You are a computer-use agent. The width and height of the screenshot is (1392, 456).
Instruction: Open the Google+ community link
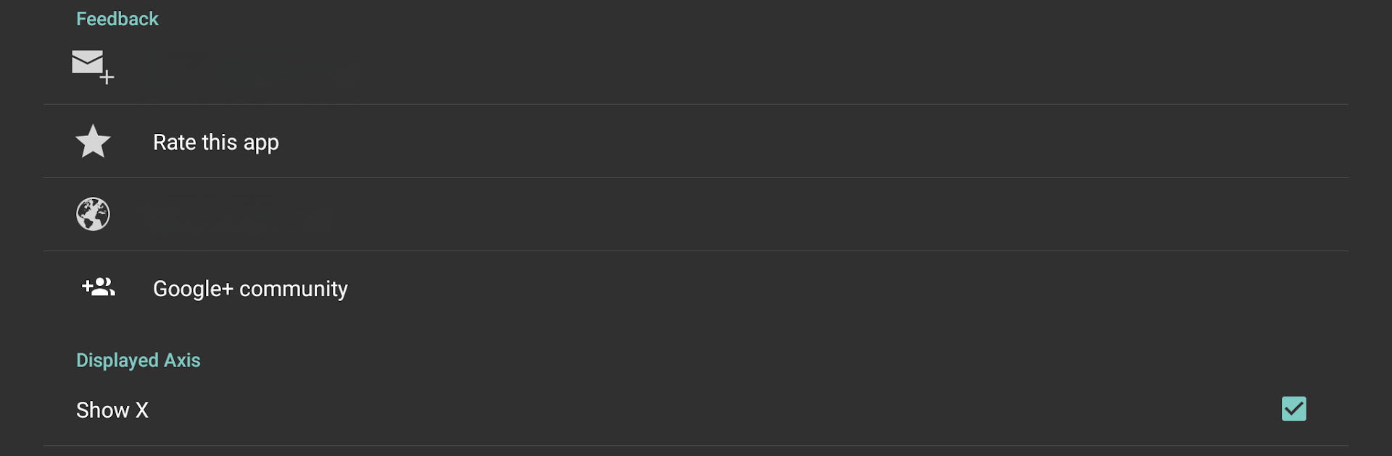click(250, 289)
